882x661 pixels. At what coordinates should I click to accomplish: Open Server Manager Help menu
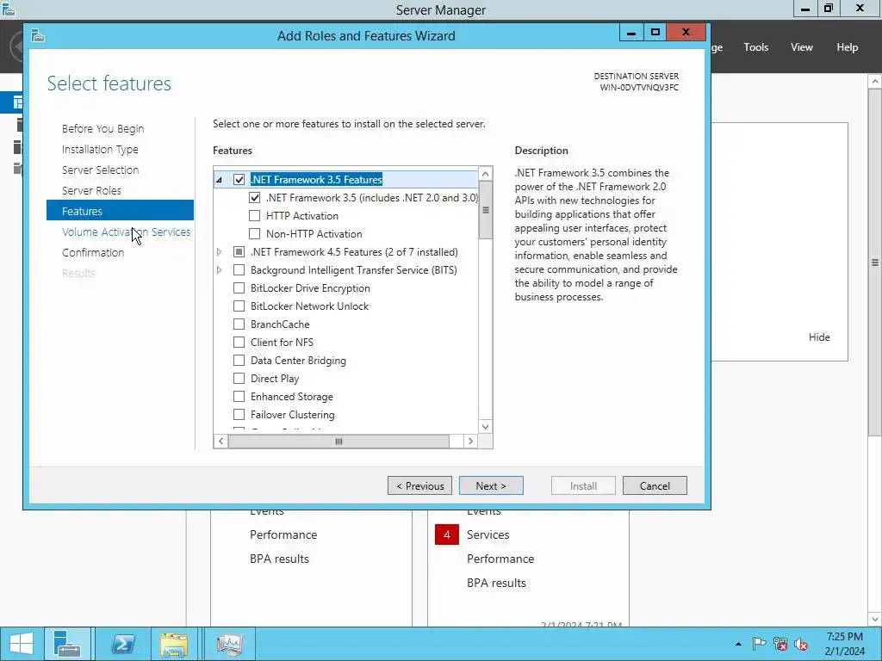[x=848, y=47]
